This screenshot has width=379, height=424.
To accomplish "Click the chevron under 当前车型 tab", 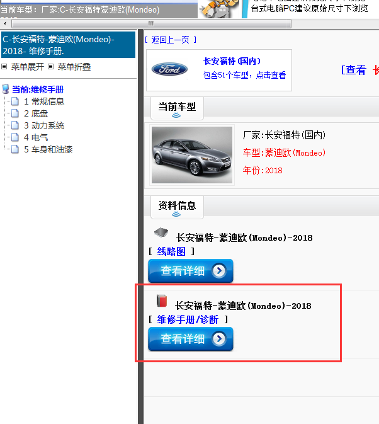I will click(x=176, y=115).
